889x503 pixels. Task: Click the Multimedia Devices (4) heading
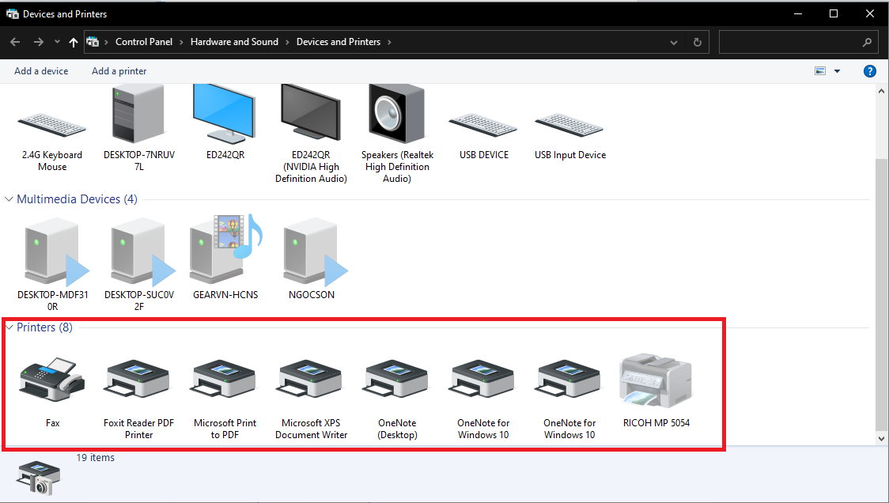click(77, 199)
